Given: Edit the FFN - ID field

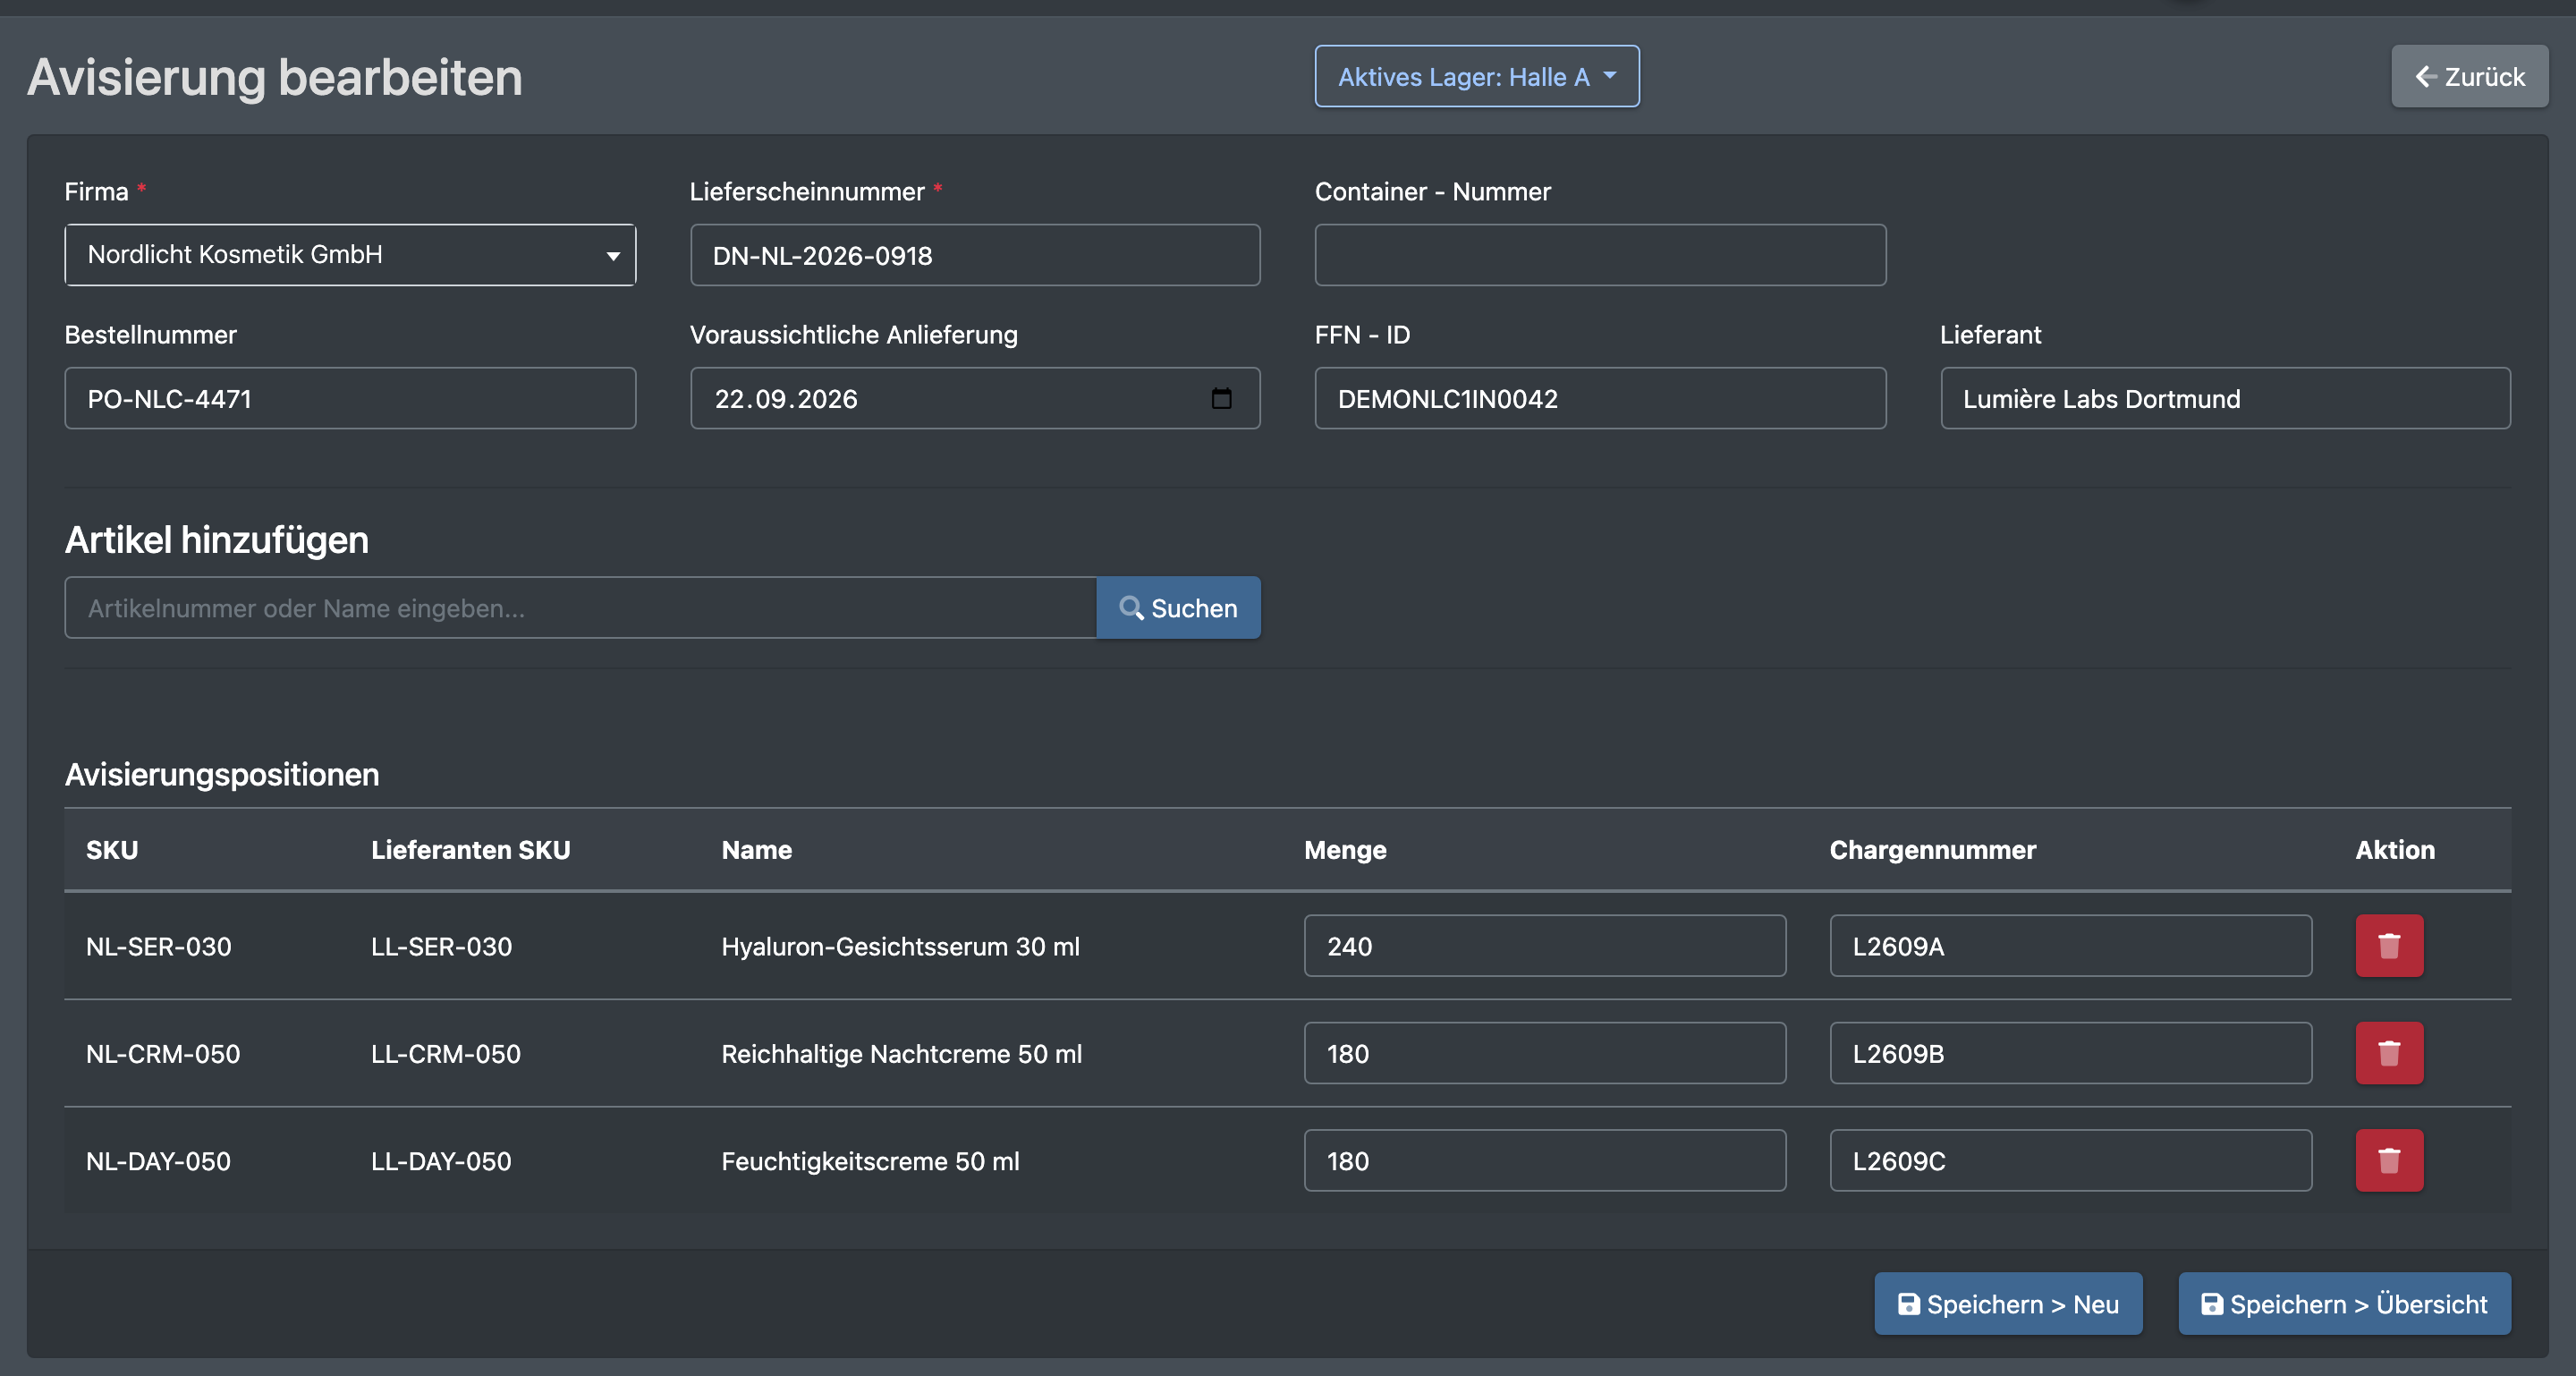Looking at the screenshot, I should click(x=1600, y=398).
